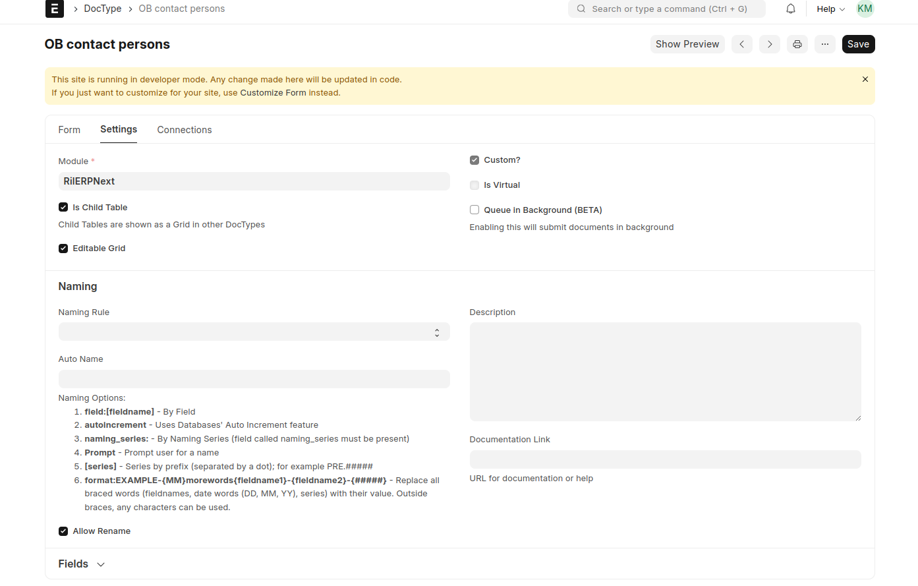Follow the Customize Form link
This screenshot has width=918, height=586.
coord(273,93)
